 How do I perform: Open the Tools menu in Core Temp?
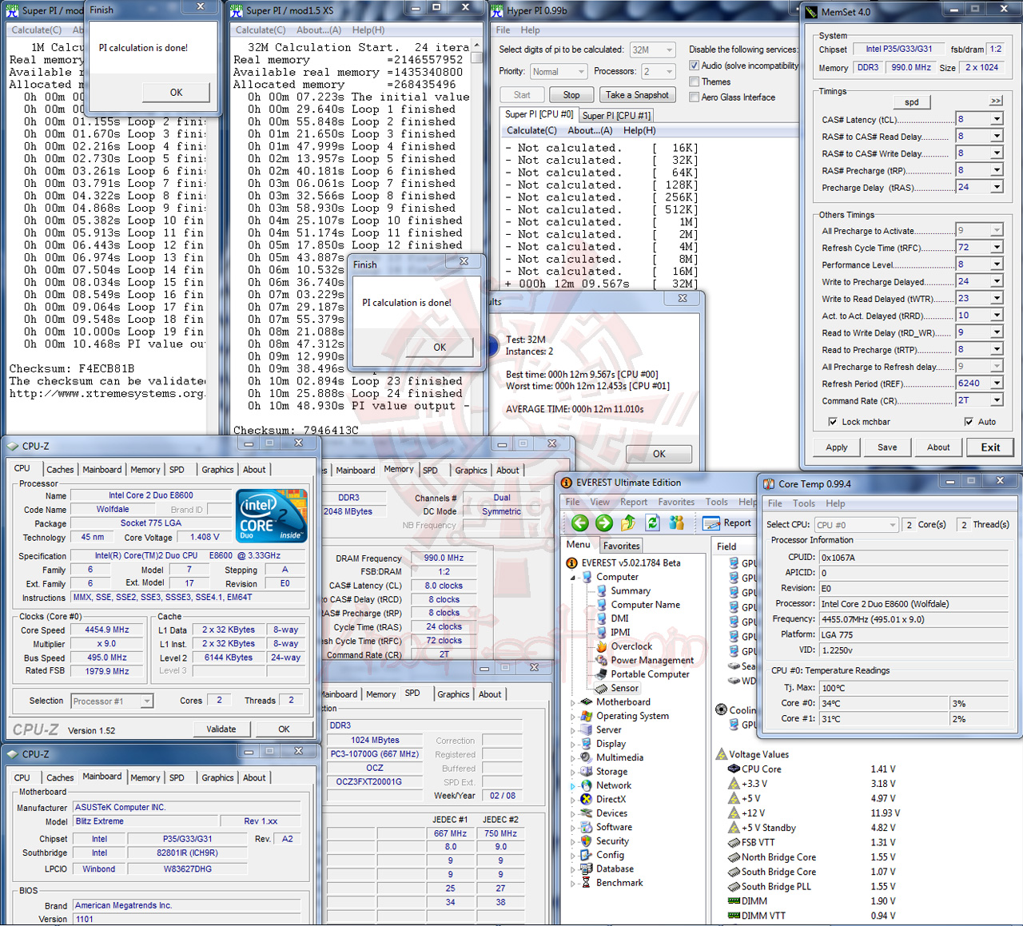tap(804, 503)
